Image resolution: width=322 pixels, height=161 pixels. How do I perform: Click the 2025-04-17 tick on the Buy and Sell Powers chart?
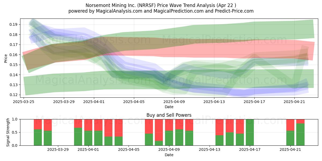coord(250,150)
